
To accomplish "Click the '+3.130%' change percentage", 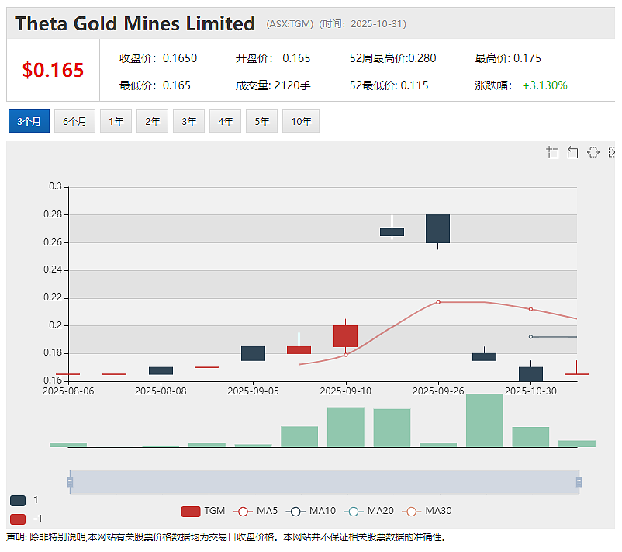I will point(544,85).
